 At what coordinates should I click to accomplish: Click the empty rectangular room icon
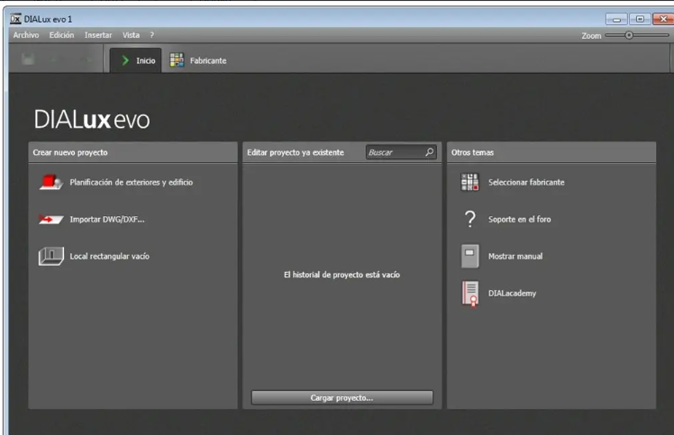click(x=51, y=256)
